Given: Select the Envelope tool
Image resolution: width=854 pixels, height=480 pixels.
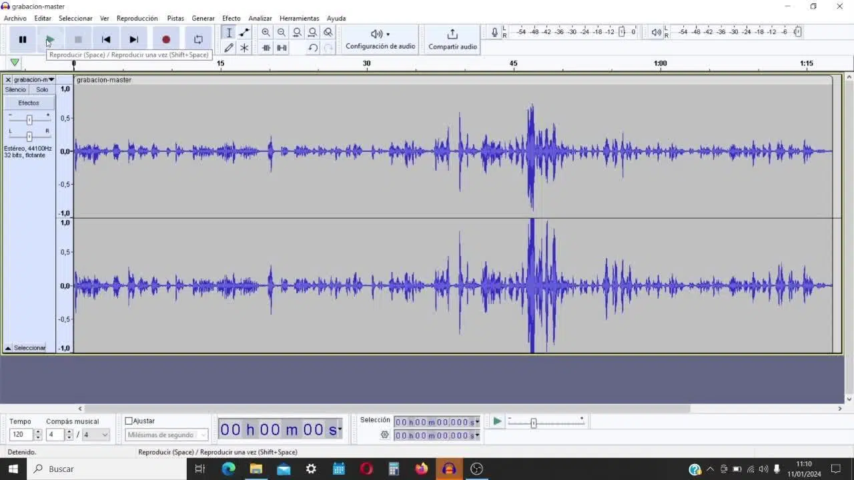Looking at the screenshot, I should pos(244,33).
